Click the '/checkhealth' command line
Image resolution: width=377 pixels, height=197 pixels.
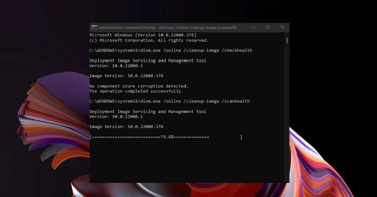pos(171,51)
